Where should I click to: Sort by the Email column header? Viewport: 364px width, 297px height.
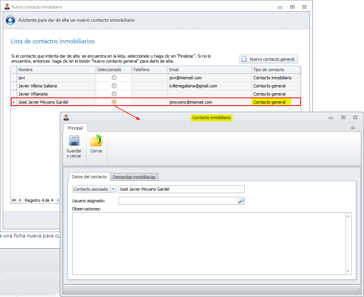click(210, 70)
